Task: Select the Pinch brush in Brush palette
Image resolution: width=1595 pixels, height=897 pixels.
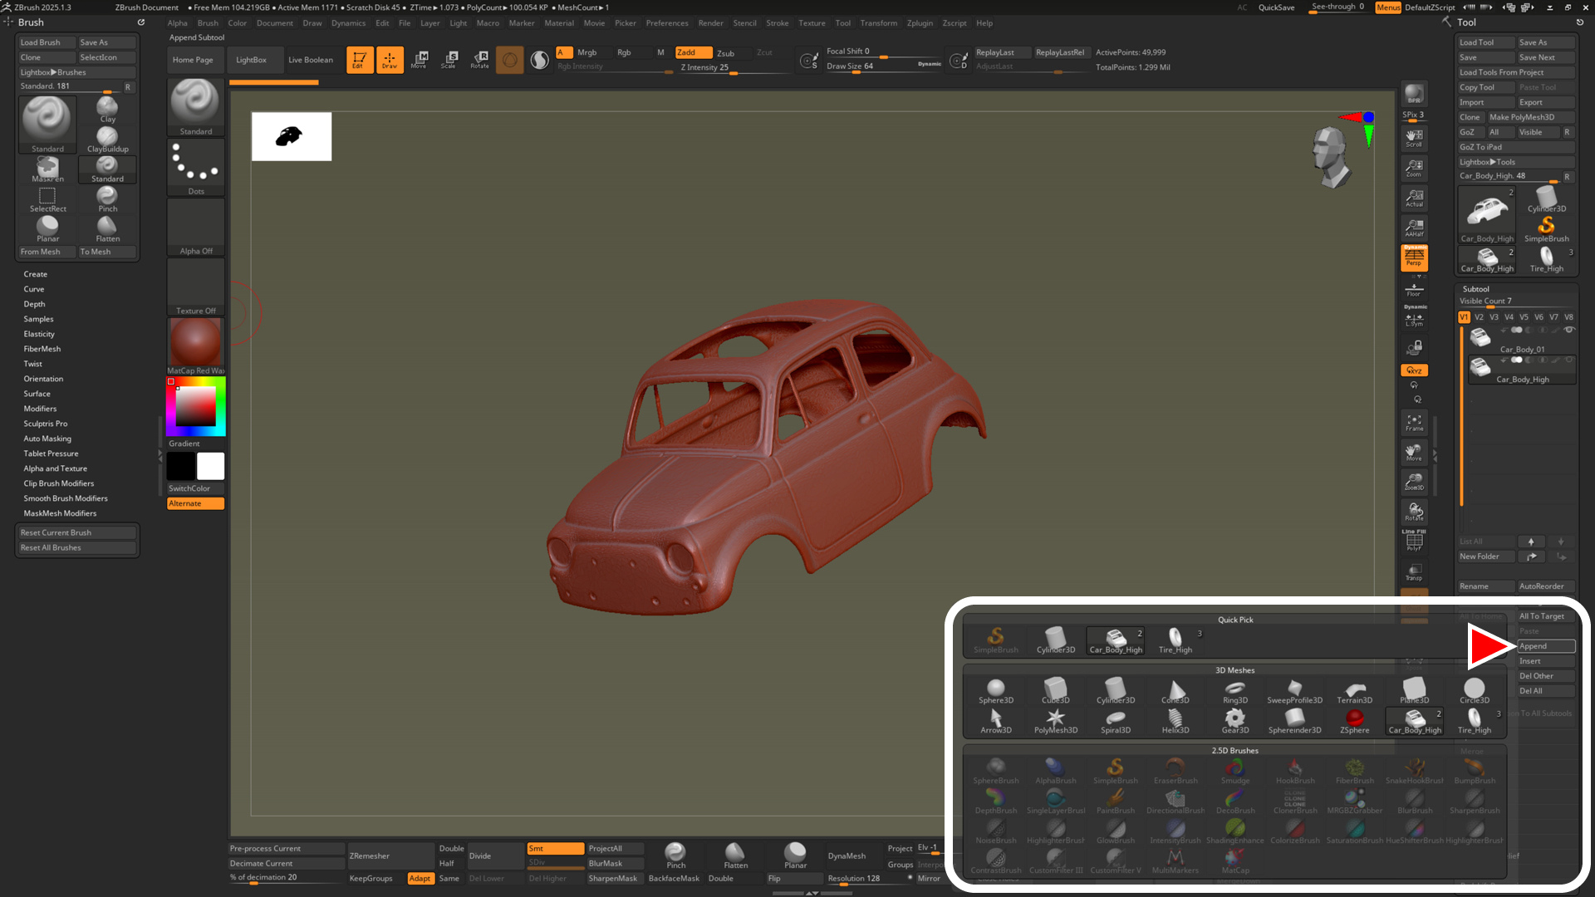Action: click(x=108, y=199)
